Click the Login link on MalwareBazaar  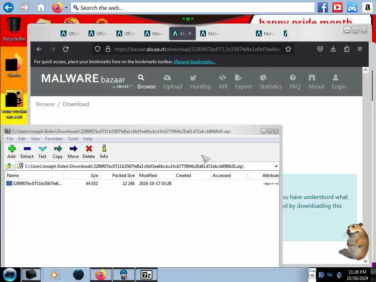coord(339,82)
